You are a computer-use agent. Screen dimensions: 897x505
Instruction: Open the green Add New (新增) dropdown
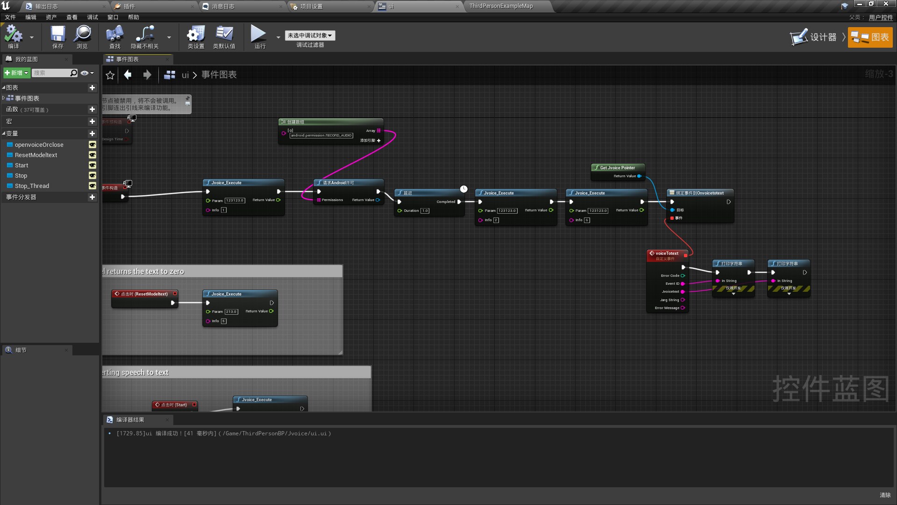click(x=17, y=73)
